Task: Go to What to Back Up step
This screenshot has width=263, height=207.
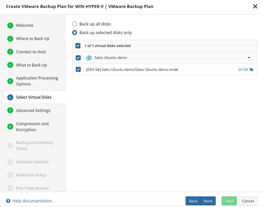Action: click(x=31, y=65)
